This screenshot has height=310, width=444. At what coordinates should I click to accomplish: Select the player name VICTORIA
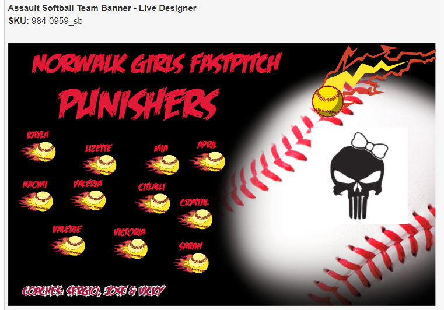pos(130,233)
